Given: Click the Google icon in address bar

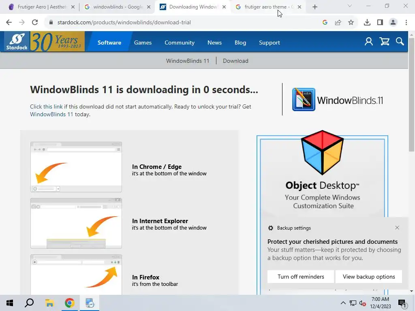Looking at the screenshot, I should pyautogui.click(x=325, y=23).
